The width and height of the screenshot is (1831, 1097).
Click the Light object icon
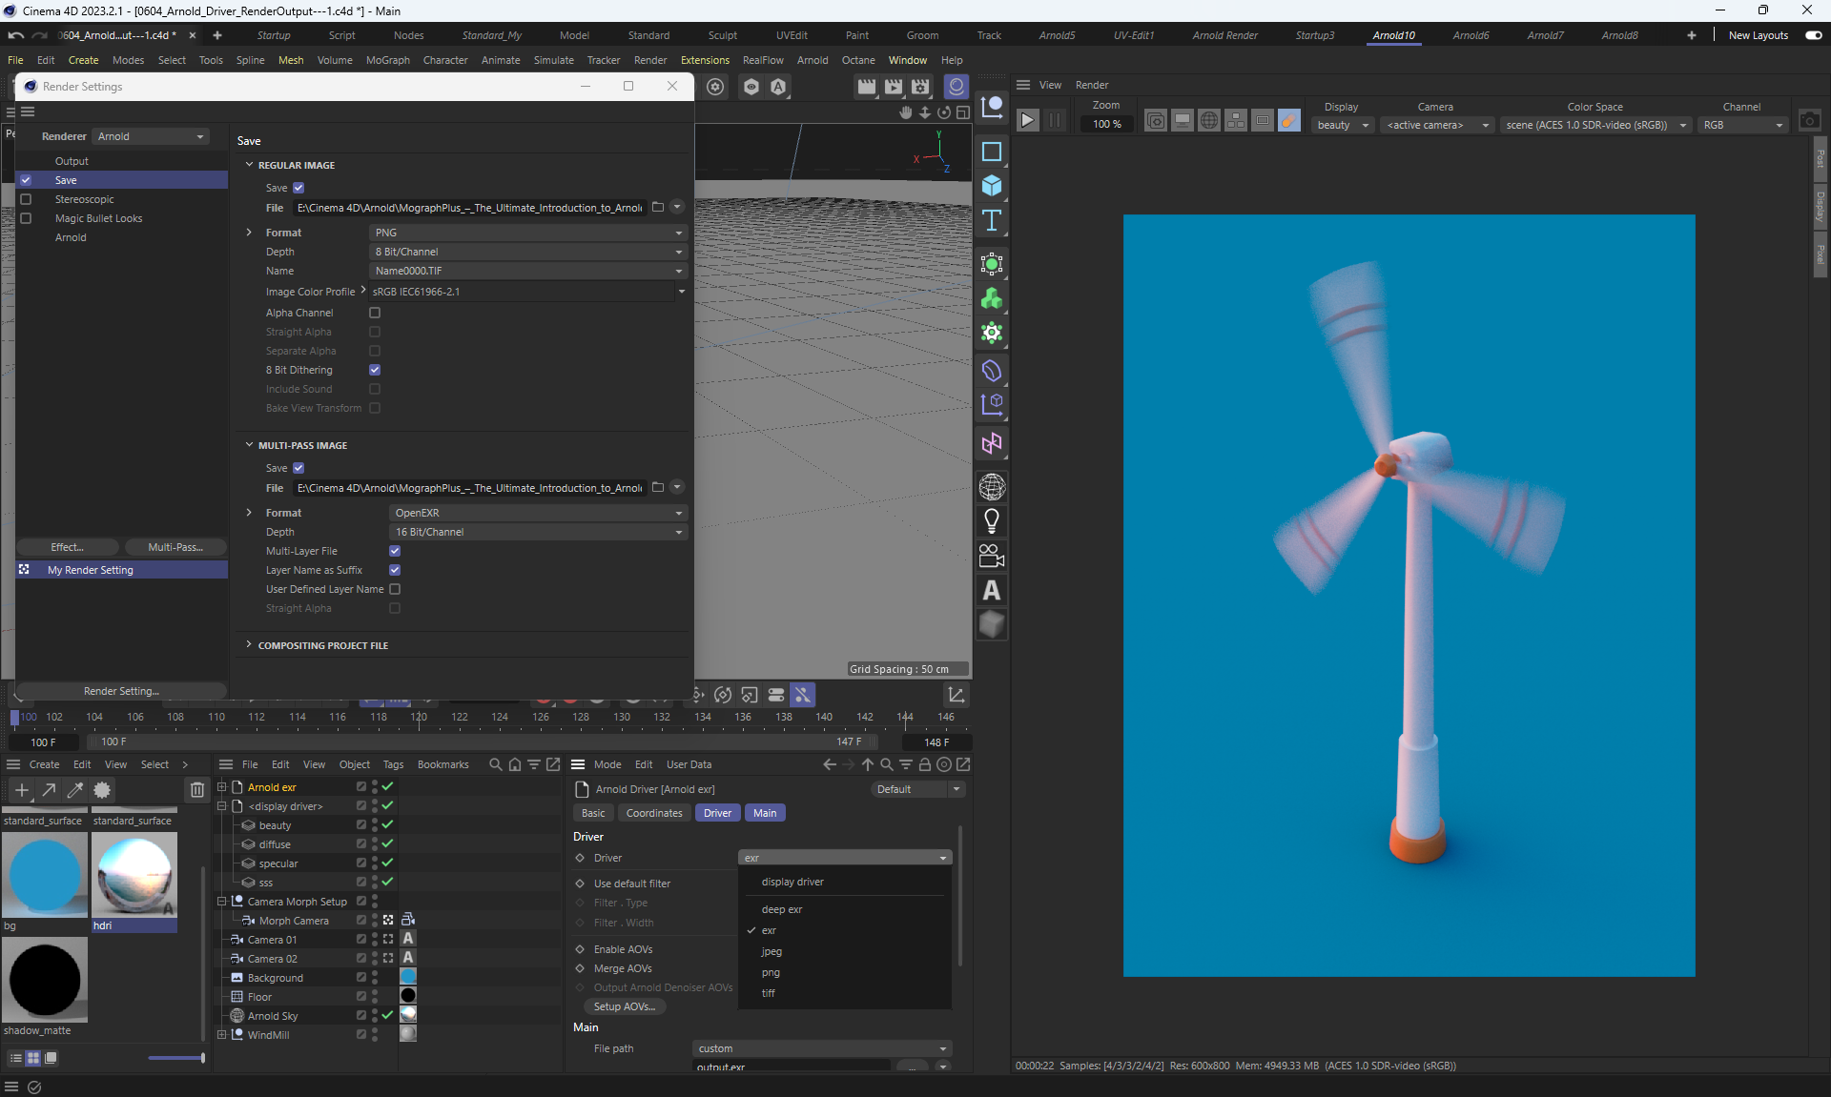[992, 521]
